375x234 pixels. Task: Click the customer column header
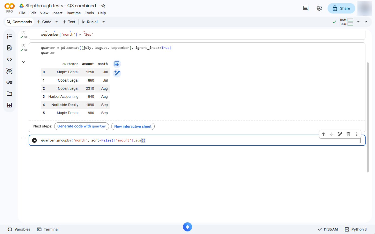pyautogui.click(x=70, y=64)
